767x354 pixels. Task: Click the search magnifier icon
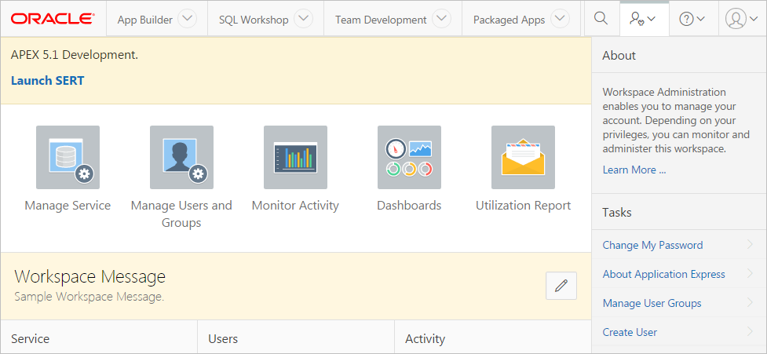click(601, 19)
